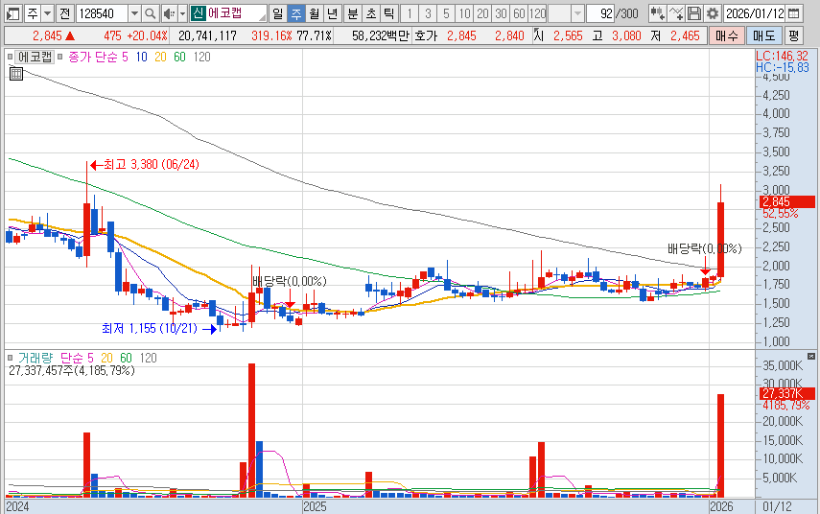This screenshot has height=514, width=820.
Task: Choose the 60 interval button
Action: pos(519,13)
